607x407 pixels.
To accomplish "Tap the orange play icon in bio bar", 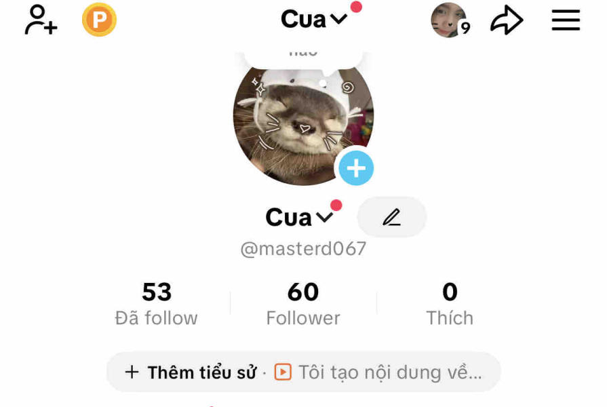I will click(x=283, y=372).
